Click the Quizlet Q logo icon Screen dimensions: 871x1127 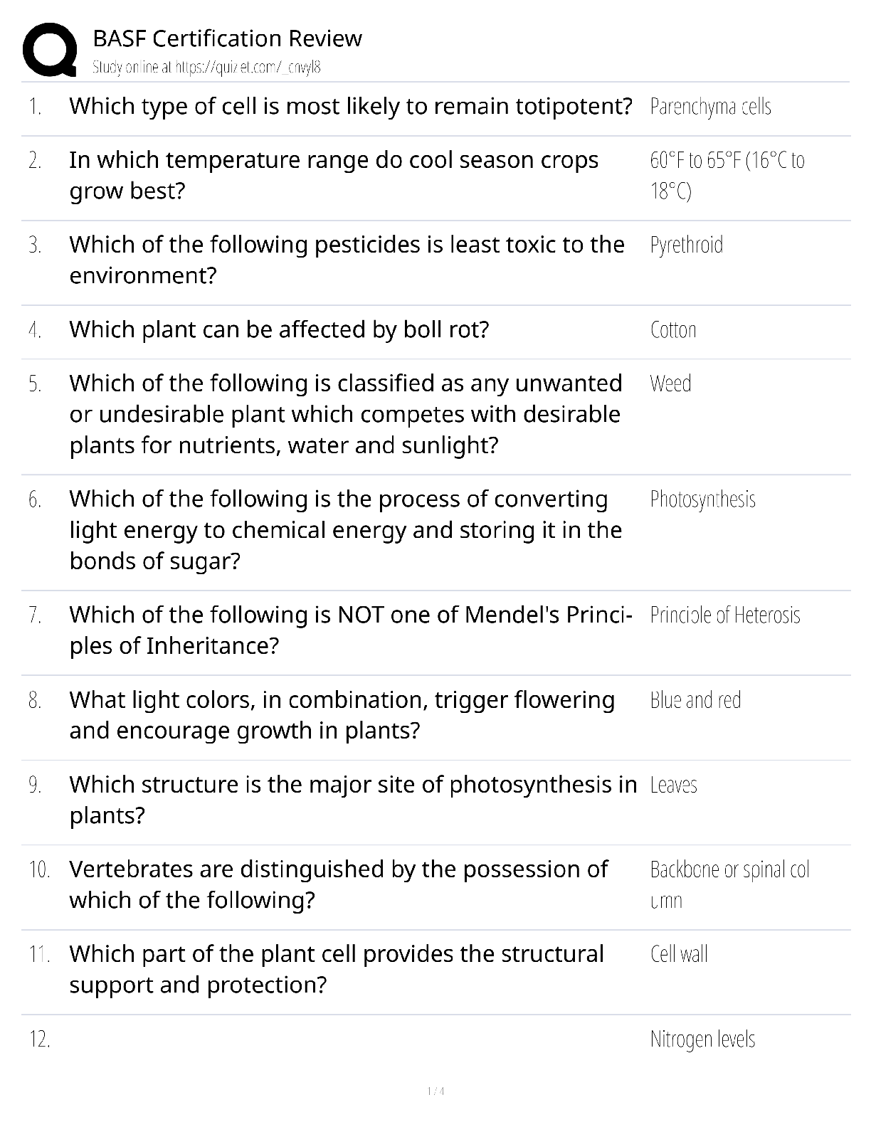50,49
